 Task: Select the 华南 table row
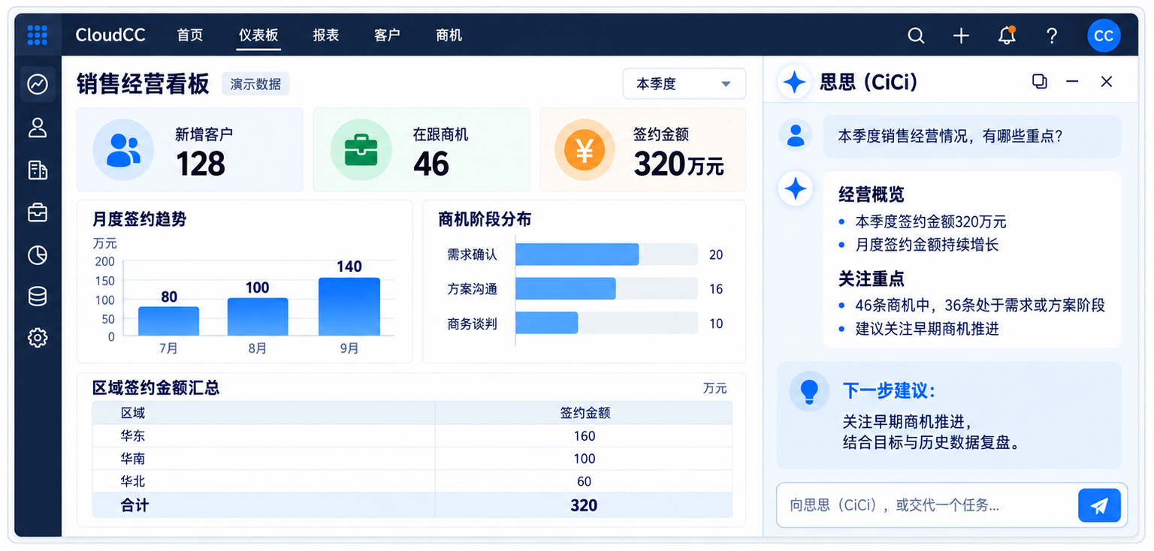pyautogui.click(x=412, y=459)
